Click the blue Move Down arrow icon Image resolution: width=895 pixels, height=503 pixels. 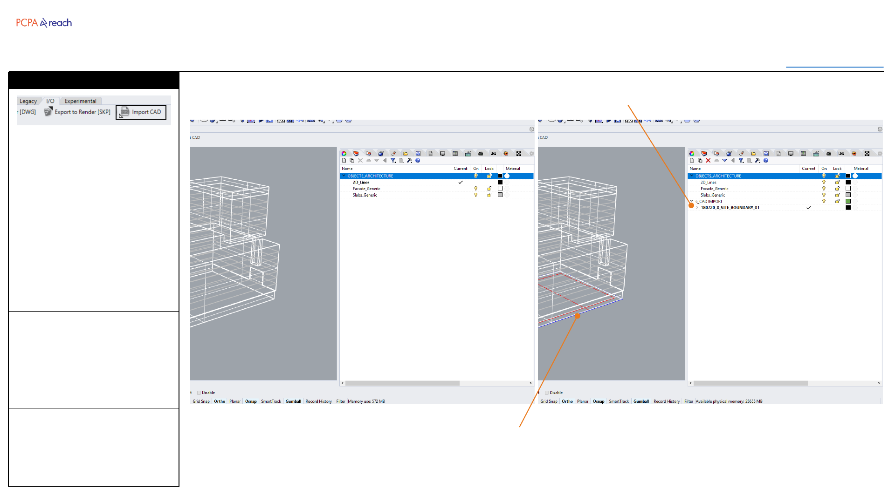pos(724,161)
